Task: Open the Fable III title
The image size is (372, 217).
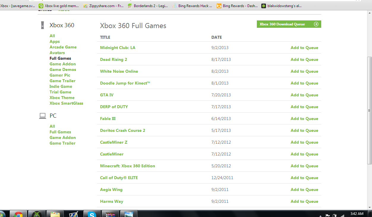Action: click(108, 119)
